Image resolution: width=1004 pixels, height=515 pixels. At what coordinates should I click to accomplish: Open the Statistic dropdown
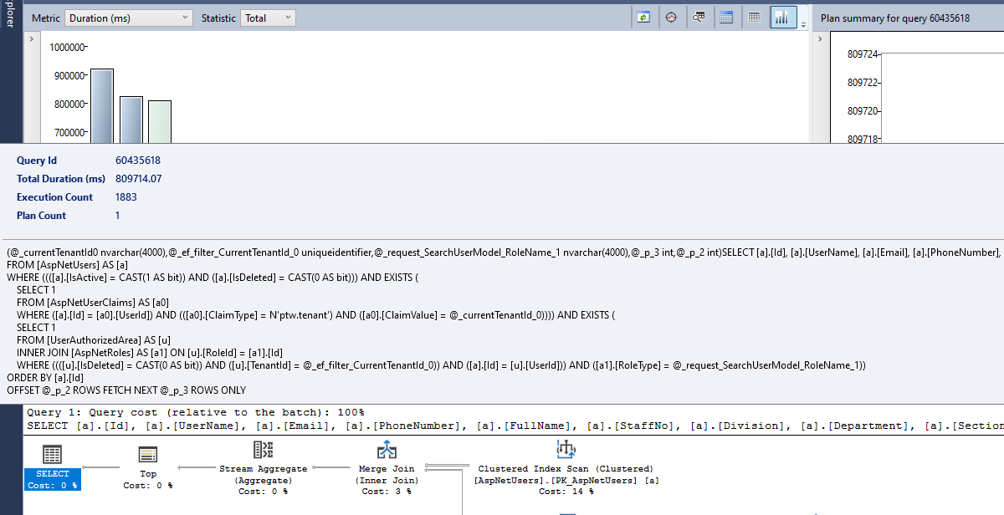[x=268, y=18]
